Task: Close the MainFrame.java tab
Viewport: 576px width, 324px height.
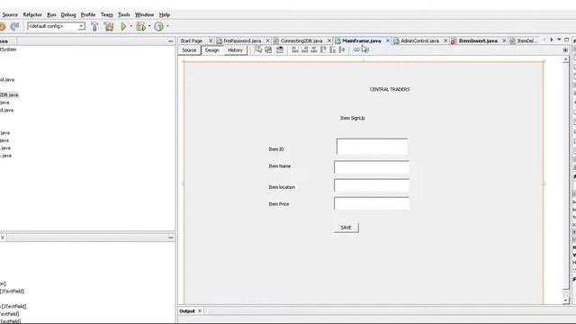Action: (x=388, y=40)
